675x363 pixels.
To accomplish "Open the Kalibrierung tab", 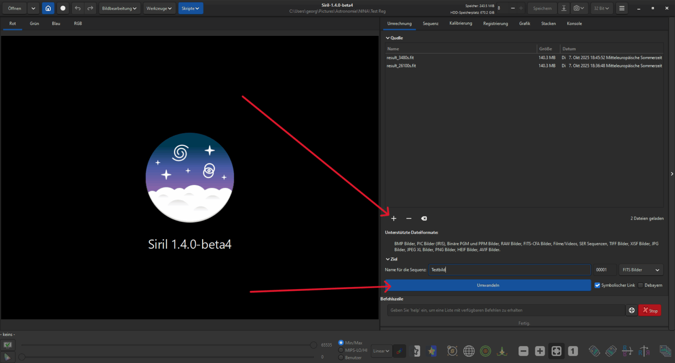I will (x=461, y=24).
